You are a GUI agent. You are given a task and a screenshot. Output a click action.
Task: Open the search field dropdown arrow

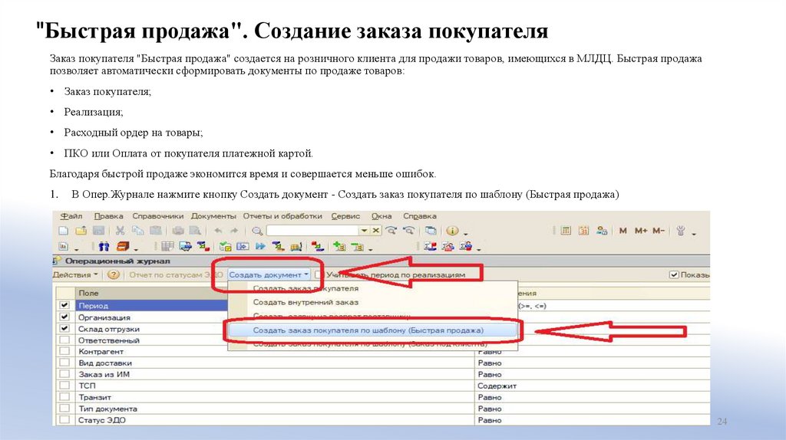365,231
